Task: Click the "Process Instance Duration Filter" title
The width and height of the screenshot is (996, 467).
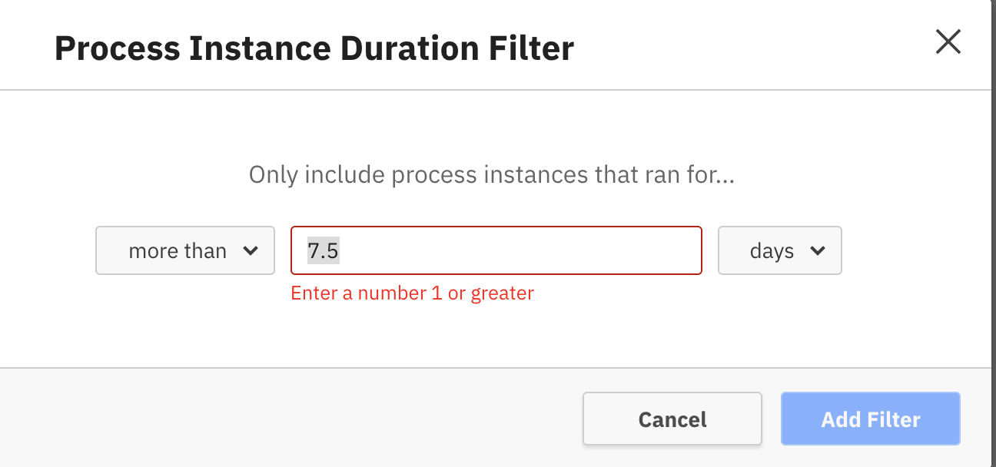Action: pos(314,49)
